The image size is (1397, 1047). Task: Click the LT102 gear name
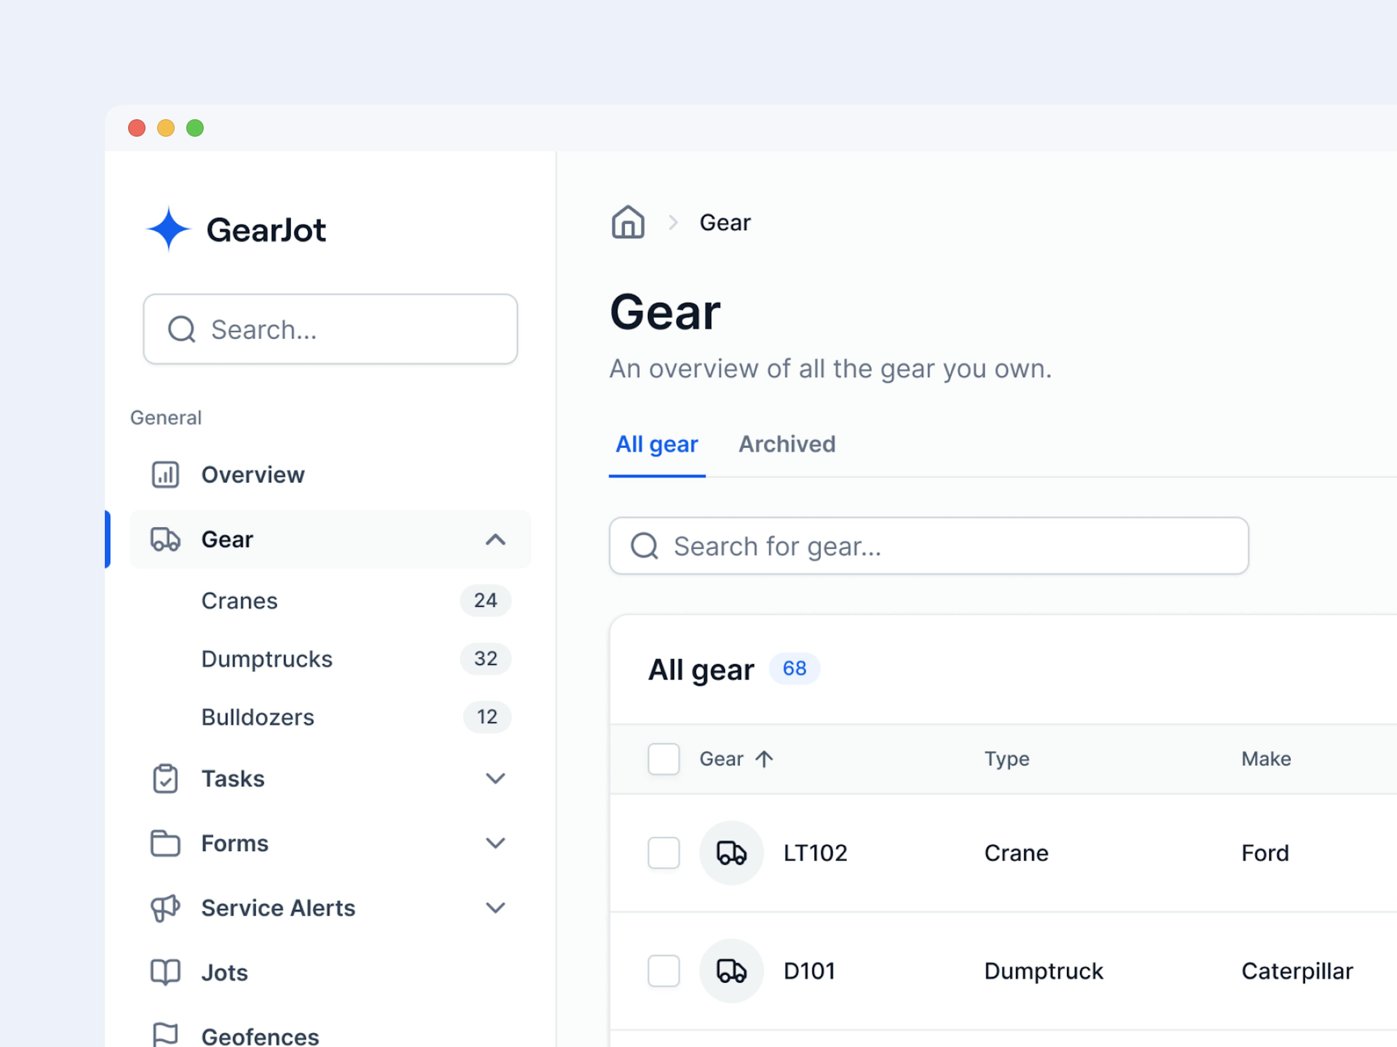pos(815,853)
